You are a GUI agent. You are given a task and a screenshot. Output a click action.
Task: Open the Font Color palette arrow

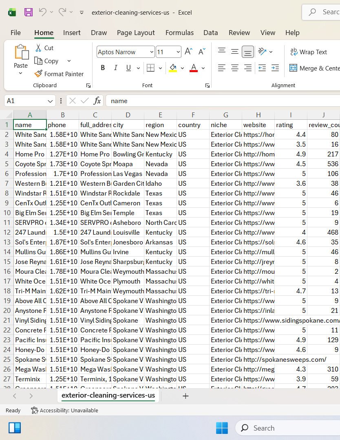(203, 68)
